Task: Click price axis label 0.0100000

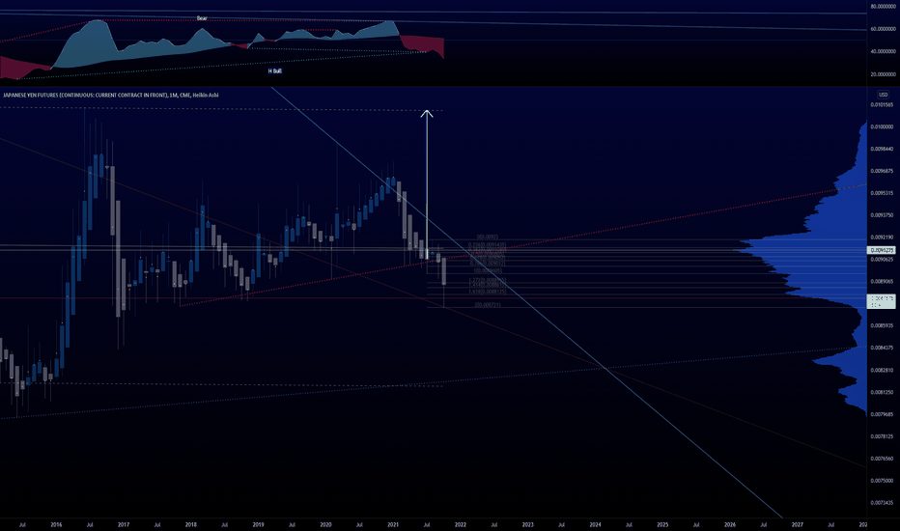Action: point(882,126)
